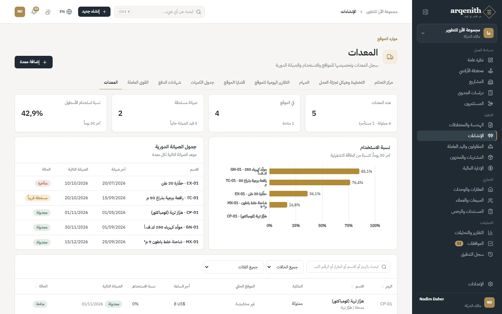502x314 pixels.
Task: Click the نظرة عامة grid icon
Action: 490,60
